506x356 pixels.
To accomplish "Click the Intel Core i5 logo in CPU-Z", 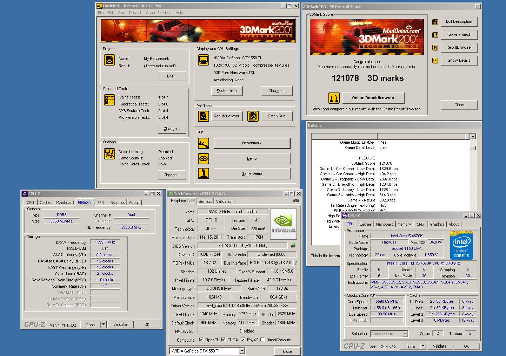I will [461, 245].
